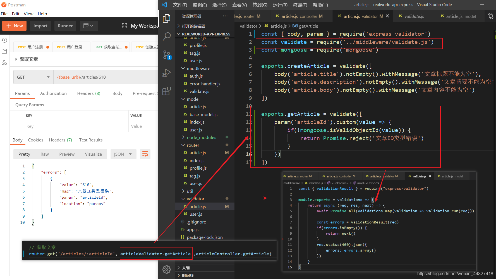The height and width of the screenshot is (279, 496).
Task: Select the Preview response view
Action: tap(67, 154)
